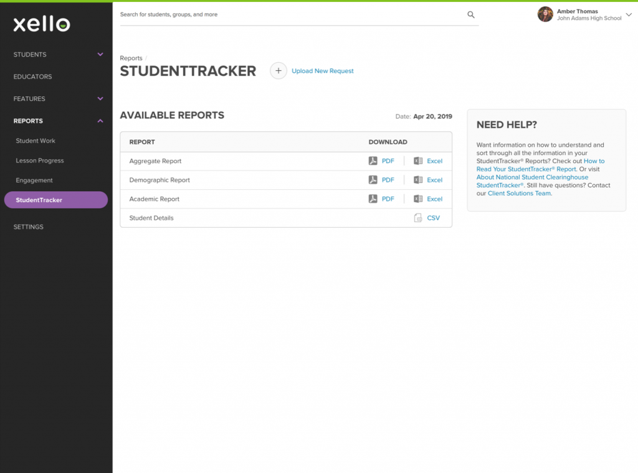Download Student Details as CSV link
The width and height of the screenshot is (638, 473).
[x=434, y=218]
